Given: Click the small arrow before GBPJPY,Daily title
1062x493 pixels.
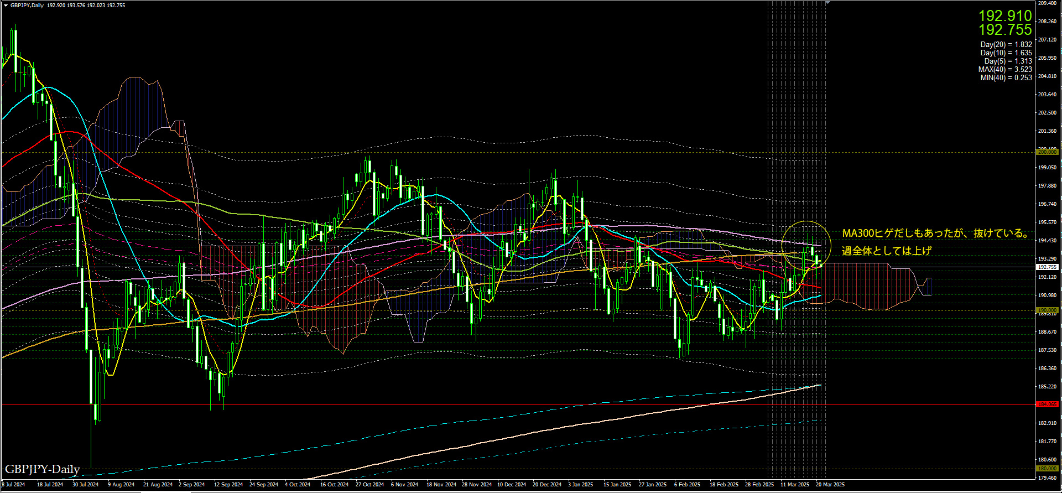Looking at the screenshot, I should coord(6,6).
